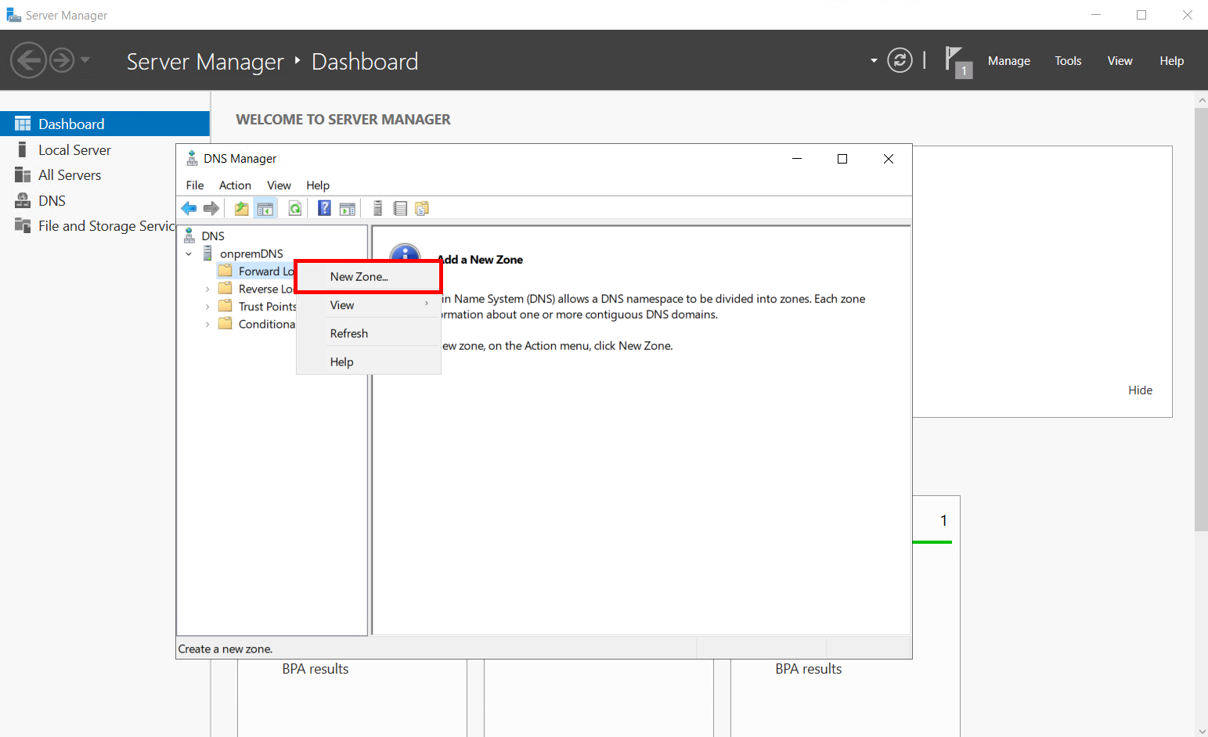Click the right BPA results link
The height and width of the screenshot is (737, 1208).
(x=809, y=669)
